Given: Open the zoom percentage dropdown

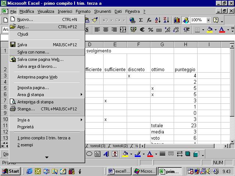Looking at the screenshot, I should coord(208,20).
